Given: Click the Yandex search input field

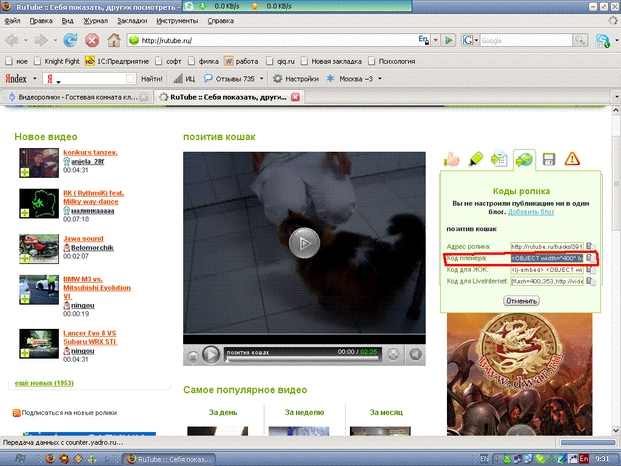Looking at the screenshot, I should 90,79.
